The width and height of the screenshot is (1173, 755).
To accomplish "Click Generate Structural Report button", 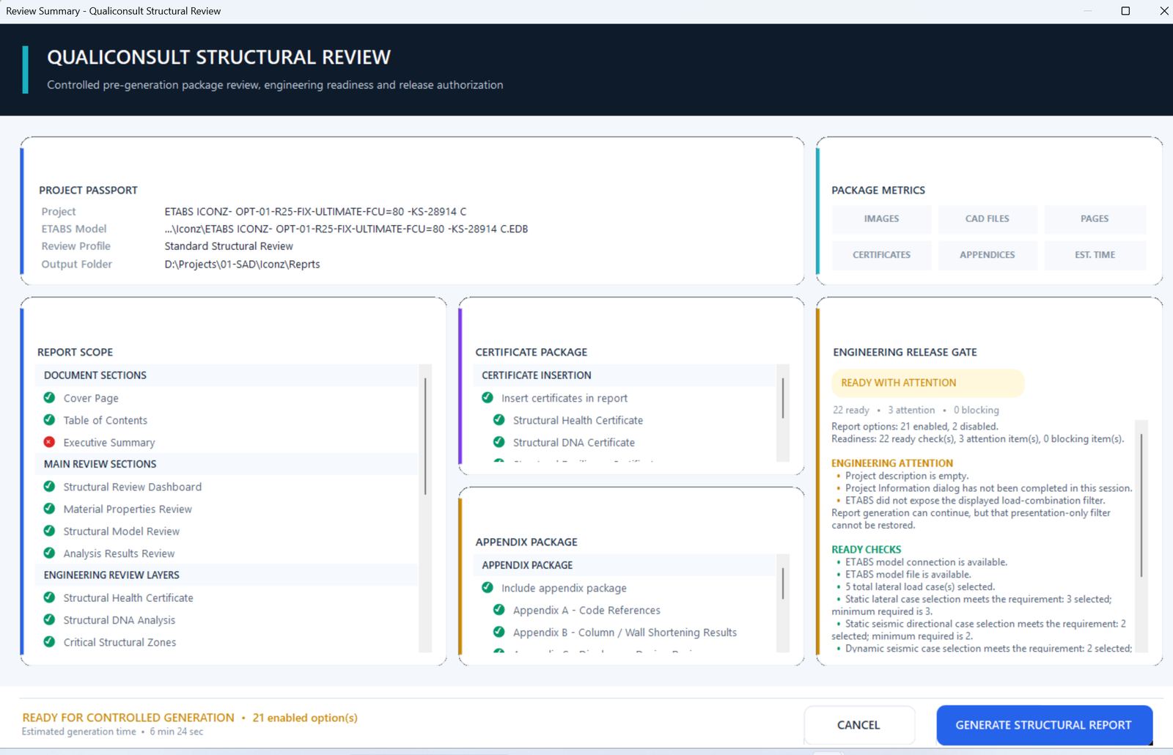I will click(1044, 725).
